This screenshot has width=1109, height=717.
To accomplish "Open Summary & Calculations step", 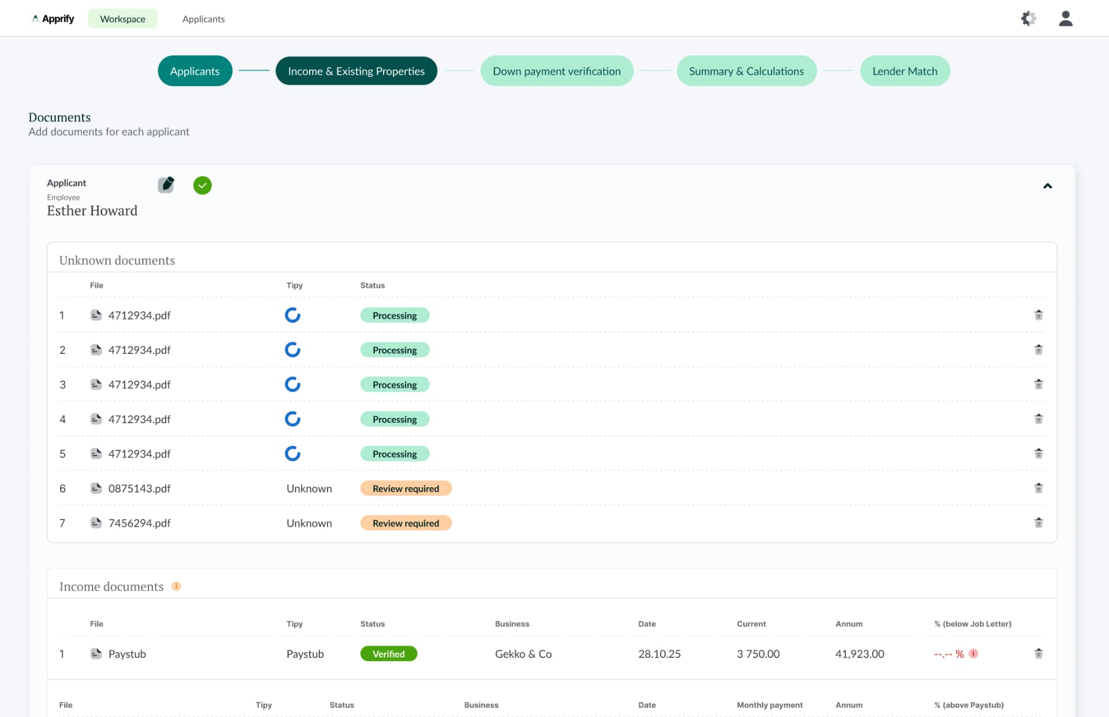I will 746,71.
